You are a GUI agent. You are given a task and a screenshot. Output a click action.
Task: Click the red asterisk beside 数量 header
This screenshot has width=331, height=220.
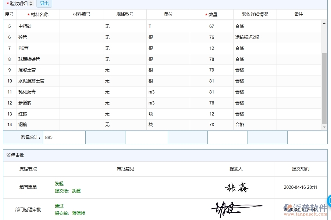[206, 14]
